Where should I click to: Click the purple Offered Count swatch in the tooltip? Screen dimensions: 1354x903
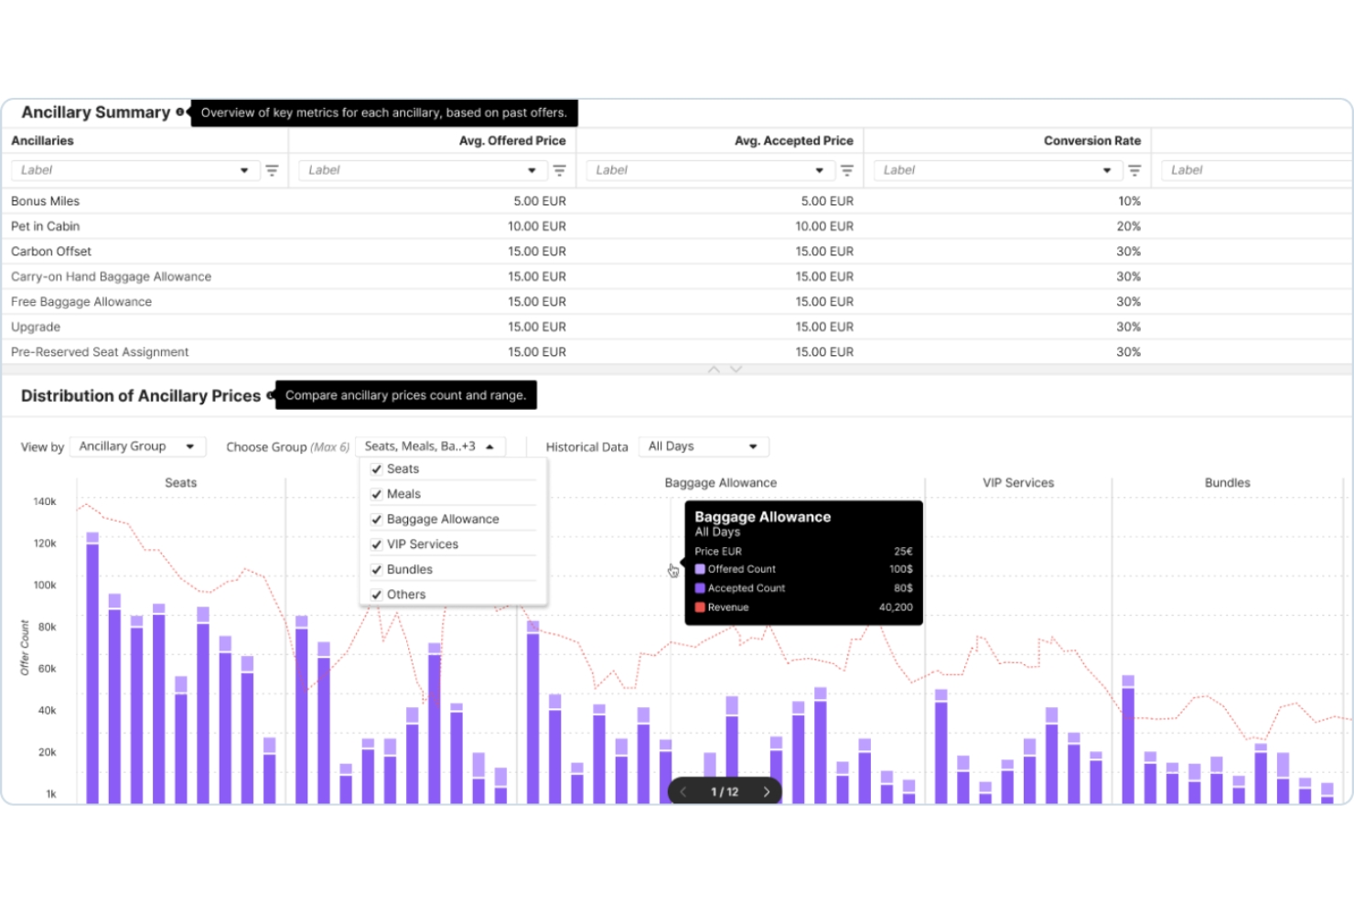(700, 569)
